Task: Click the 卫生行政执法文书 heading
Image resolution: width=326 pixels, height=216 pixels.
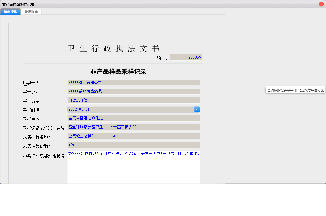Action: coord(113,48)
